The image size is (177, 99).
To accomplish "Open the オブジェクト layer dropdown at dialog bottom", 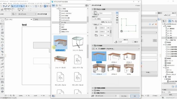I will tap(106, 96).
